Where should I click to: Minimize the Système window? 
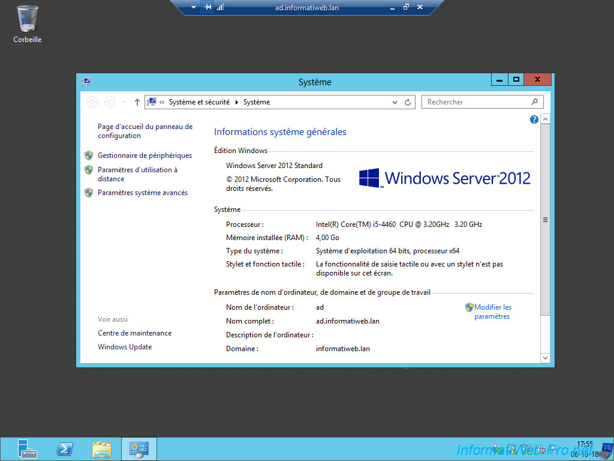(x=499, y=80)
